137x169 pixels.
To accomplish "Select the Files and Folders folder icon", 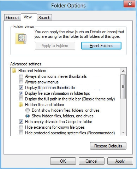I will [x=14, y=71].
